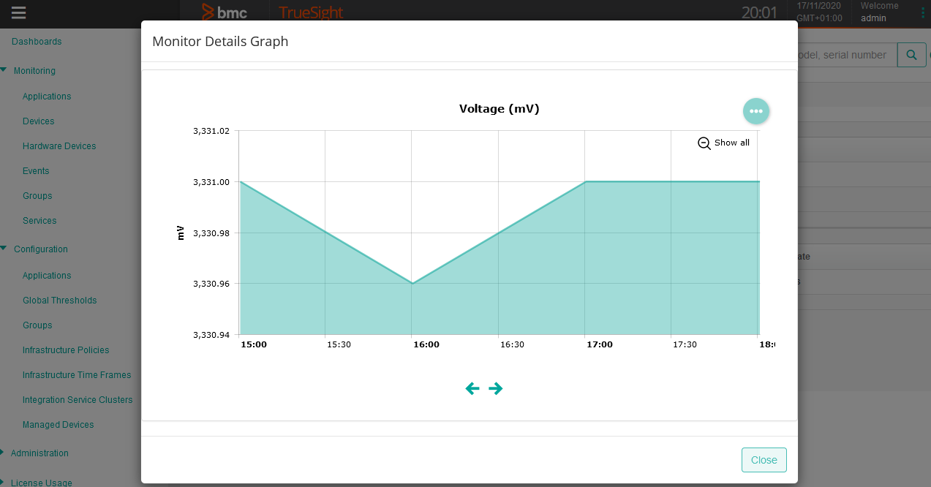Viewport: 931px width, 487px height.
Task: Open Managed Devices configuration page
Action: pyautogui.click(x=59, y=424)
